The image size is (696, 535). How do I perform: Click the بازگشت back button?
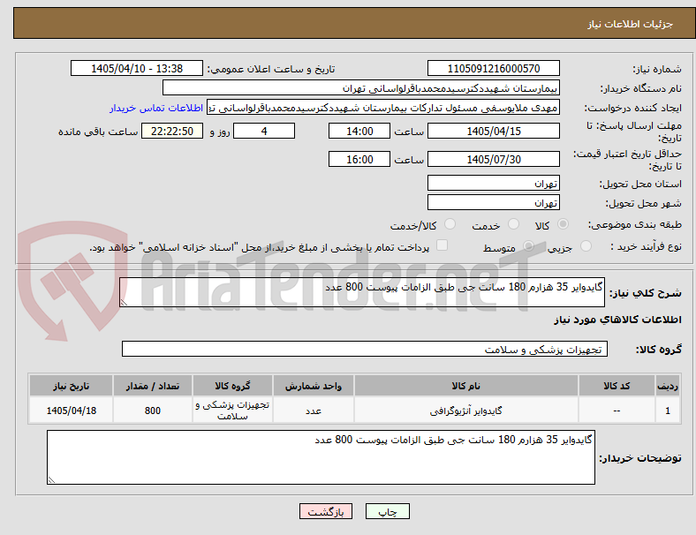tap(326, 511)
